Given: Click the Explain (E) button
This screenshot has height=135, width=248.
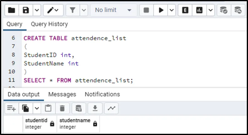Looking at the screenshot, I should pos(185,10).
